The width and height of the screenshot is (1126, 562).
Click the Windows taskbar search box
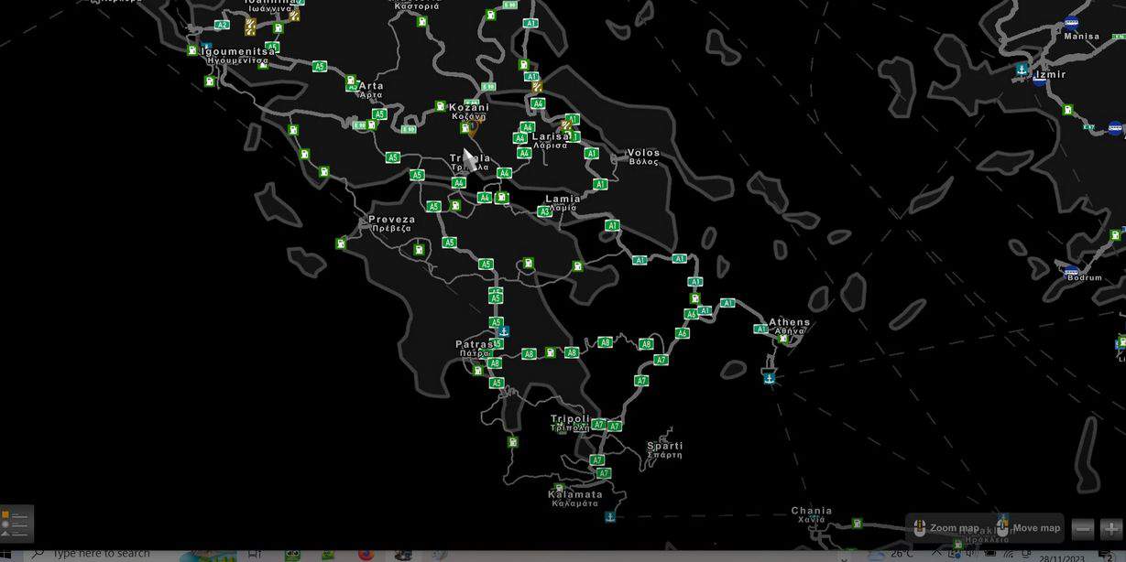[101, 554]
